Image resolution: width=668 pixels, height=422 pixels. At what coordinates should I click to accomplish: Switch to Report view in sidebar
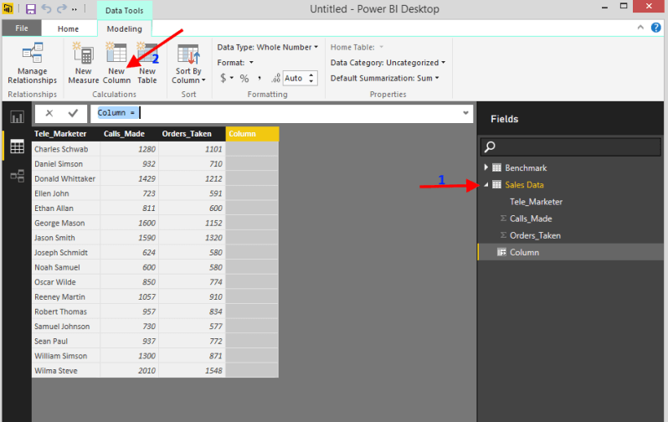tap(17, 117)
